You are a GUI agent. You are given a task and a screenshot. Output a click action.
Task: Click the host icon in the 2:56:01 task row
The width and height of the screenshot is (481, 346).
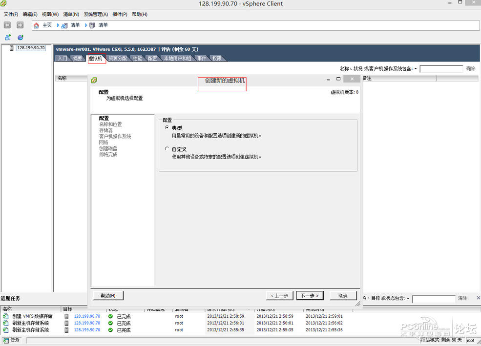pyautogui.click(x=66, y=323)
